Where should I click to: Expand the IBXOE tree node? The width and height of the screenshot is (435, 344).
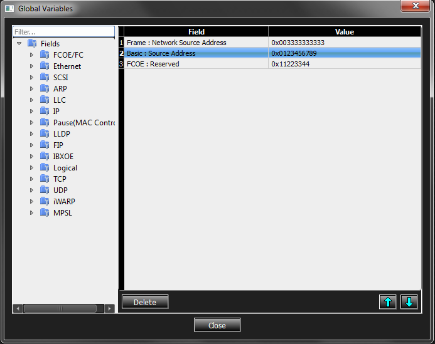(31, 156)
